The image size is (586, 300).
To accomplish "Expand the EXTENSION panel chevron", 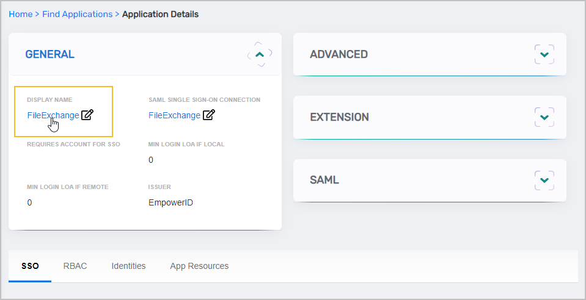I will 544,117.
